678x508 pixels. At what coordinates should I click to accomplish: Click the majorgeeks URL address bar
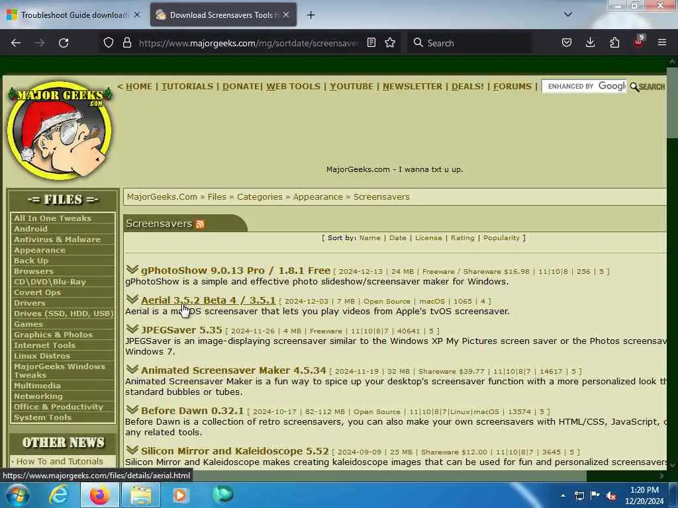[249, 43]
